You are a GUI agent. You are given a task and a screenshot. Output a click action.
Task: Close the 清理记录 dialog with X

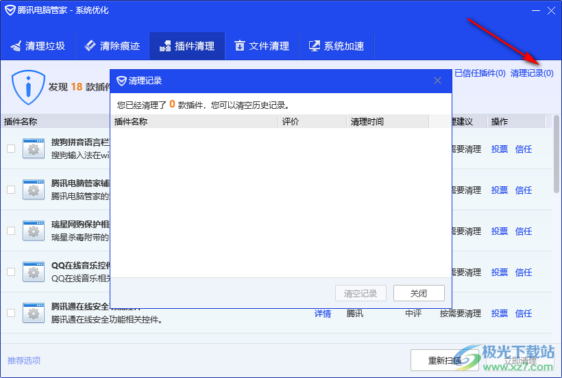(x=437, y=81)
